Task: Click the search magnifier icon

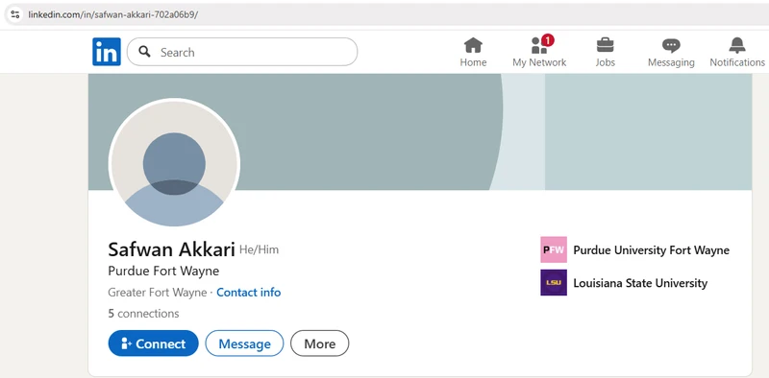Action: click(x=144, y=52)
